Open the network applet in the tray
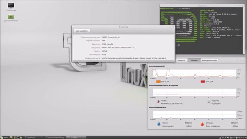Screen dimensions: 247x139 tap(225, 137)
